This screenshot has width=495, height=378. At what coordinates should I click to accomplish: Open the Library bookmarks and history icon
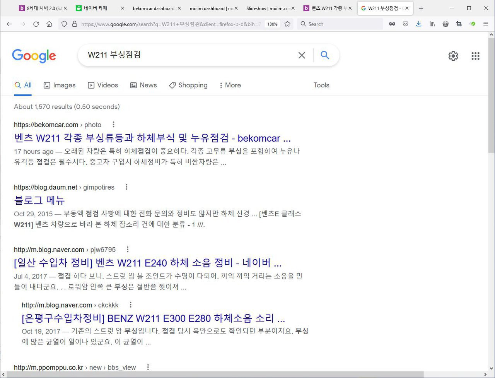(x=432, y=24)
